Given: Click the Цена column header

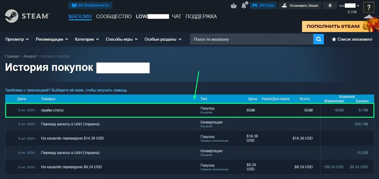Looking at the screenshot, I should 253,99.
